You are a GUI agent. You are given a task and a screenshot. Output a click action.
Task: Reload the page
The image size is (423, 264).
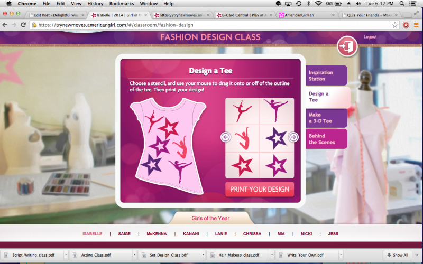click(x=23, y=25)
